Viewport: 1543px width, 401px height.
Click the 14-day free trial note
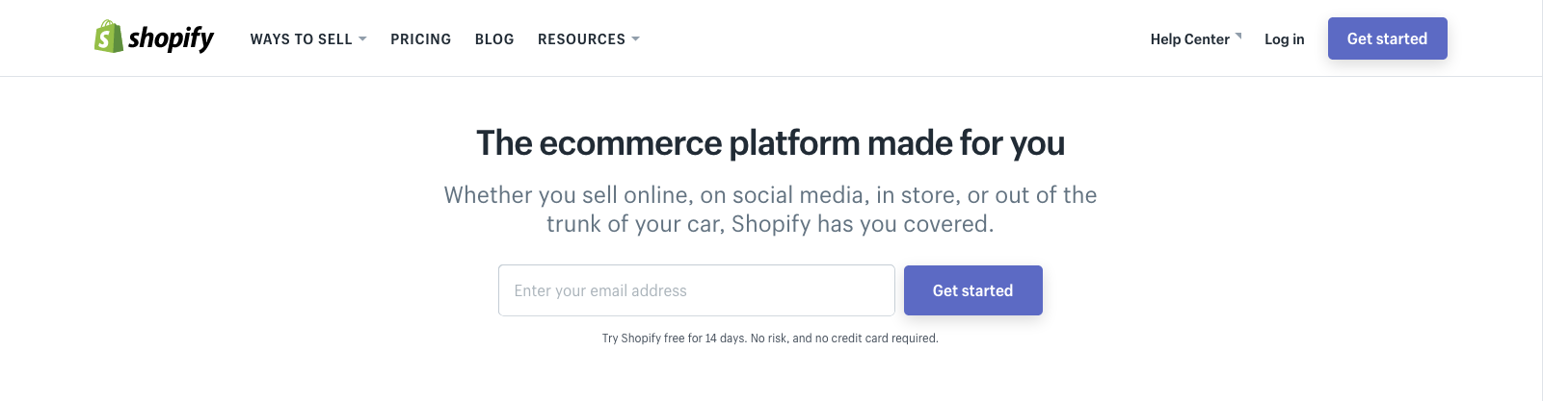(x=770, y=338)
